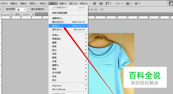Select 镜头校正(R)... lens correction
Screen dimensions: 173x94
point(68,22)
